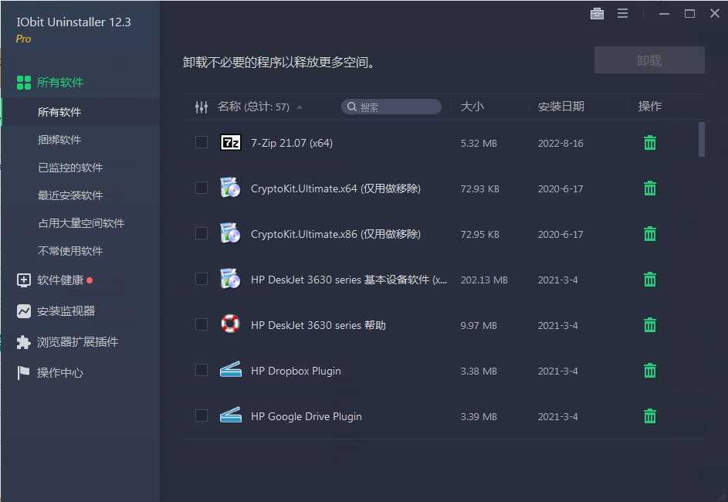The image size is (728, 502).
Task: Click the 安装监视器 chart icon
Action: (24, 310)
